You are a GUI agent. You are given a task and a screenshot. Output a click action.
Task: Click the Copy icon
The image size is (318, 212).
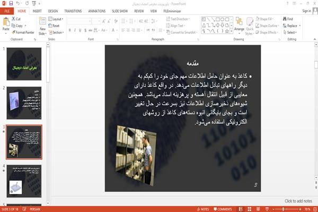13,26
